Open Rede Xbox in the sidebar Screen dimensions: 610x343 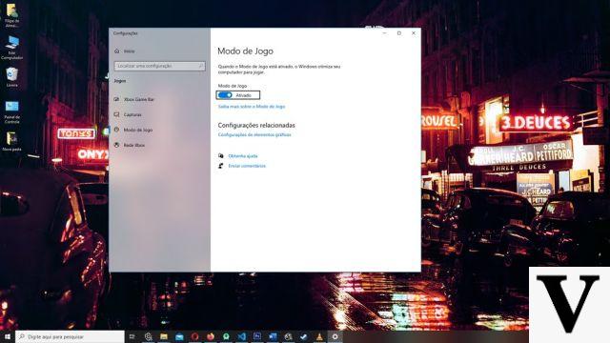click(133, 145)
